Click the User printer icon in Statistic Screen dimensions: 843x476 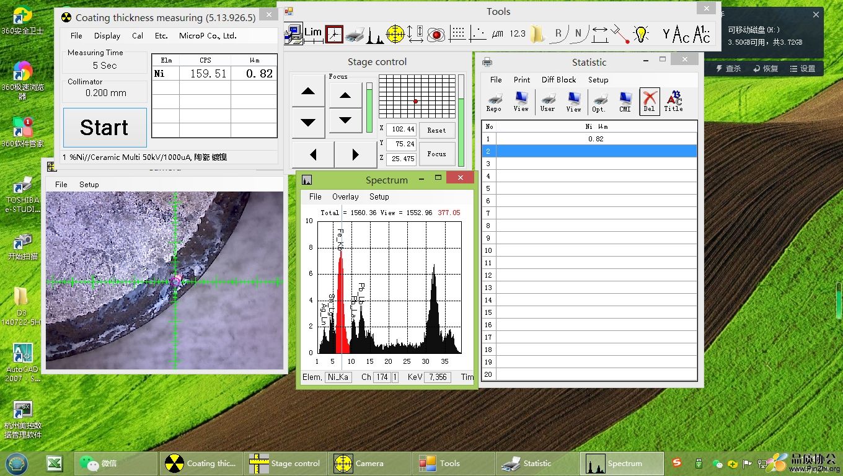(x=547, y=101)
